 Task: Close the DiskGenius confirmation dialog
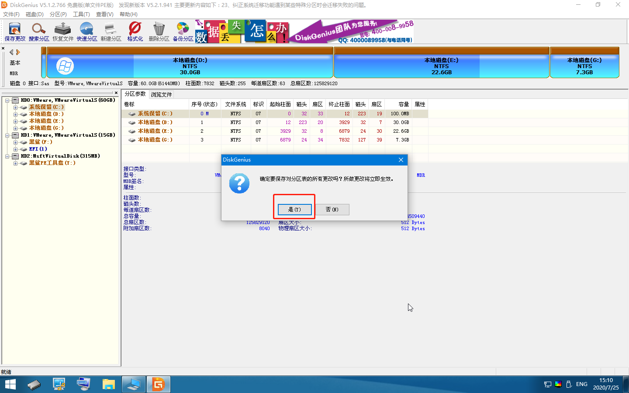tap(401, 160)
